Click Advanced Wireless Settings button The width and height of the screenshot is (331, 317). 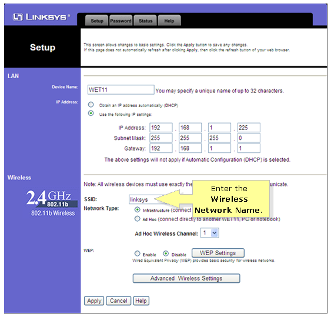[x=186, y=278]
